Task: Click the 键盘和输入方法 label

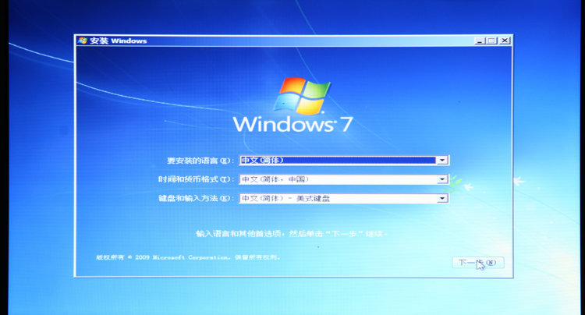Action: click(195, 199)
